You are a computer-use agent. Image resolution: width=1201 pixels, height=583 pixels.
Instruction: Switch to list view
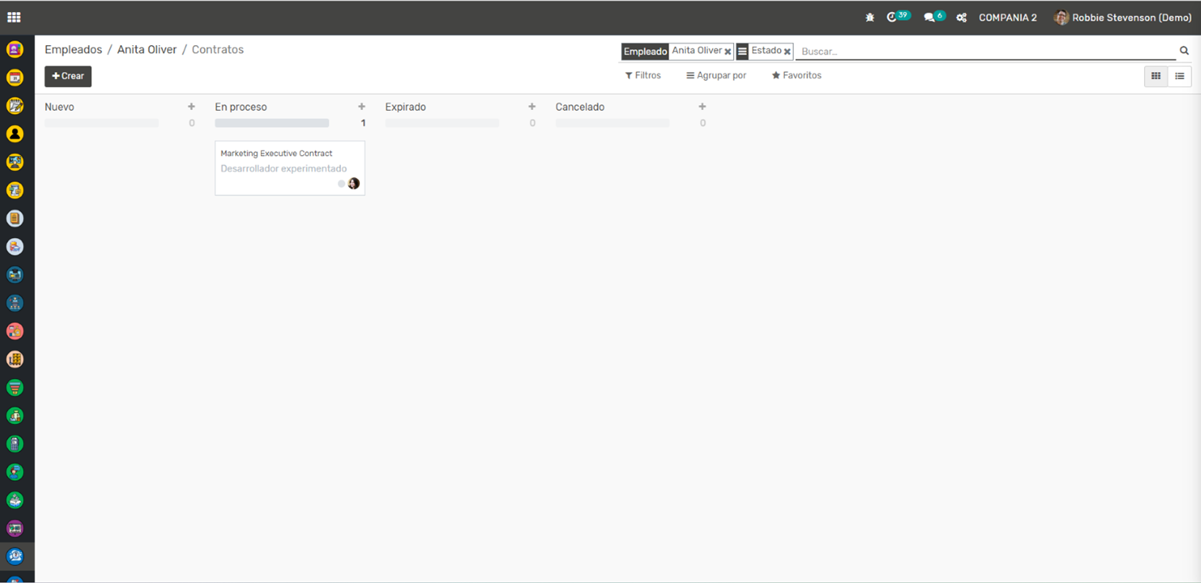click(1180, 76)
